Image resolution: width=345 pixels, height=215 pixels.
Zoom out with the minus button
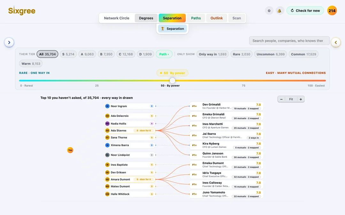tap(281, 99)
